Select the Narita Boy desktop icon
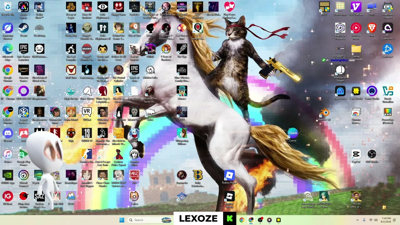This screenshot has height=225, width=400. click(x=71, y=30)
